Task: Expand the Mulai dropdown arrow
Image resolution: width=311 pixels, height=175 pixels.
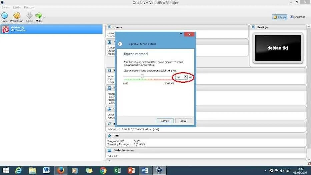Action: 45,17
